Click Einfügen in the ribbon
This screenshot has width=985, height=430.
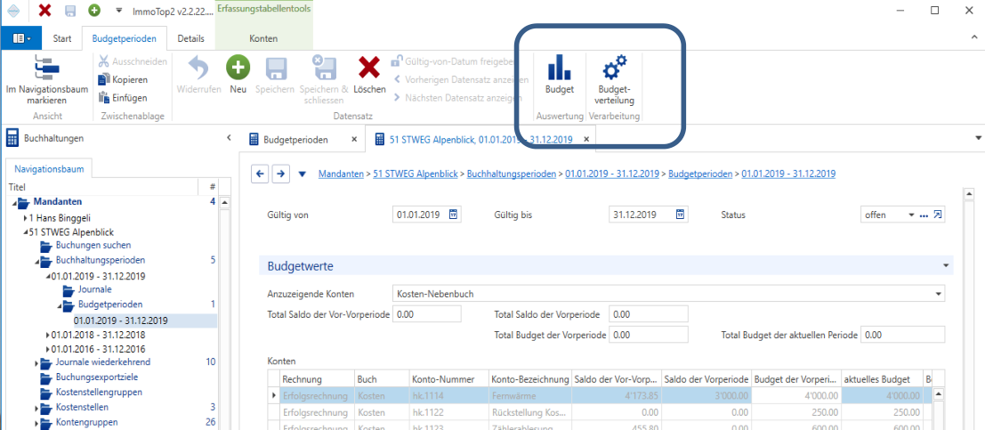point(123,97)
